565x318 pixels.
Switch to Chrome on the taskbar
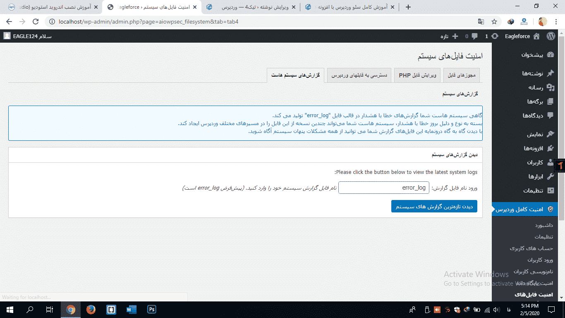coord(71,309)
